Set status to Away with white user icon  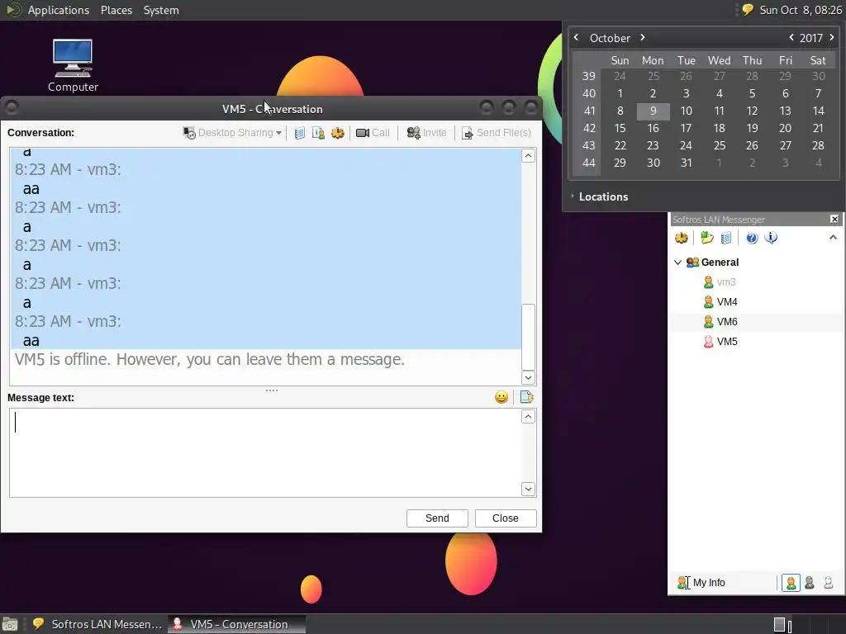(828, 583)
